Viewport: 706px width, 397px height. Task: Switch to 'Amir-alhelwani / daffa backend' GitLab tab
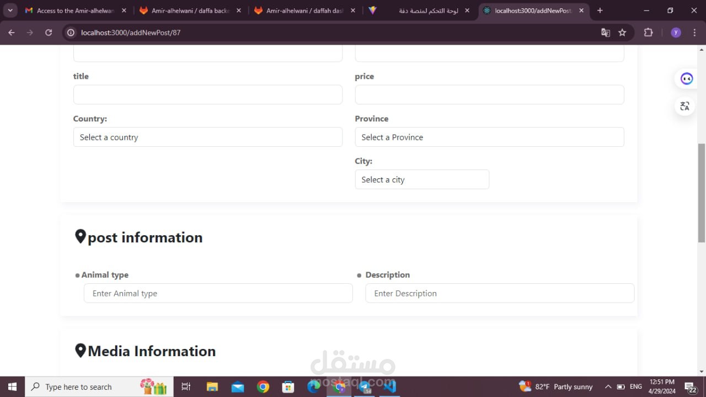tap(190, 10)
